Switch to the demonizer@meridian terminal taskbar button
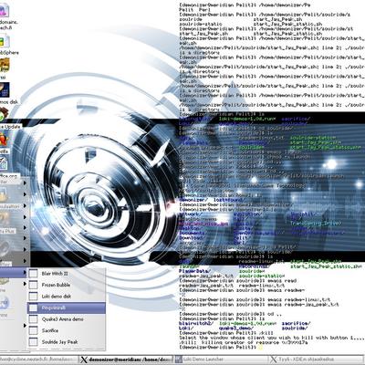The height and width of the screenshot is (365, 365). point(126,360)
